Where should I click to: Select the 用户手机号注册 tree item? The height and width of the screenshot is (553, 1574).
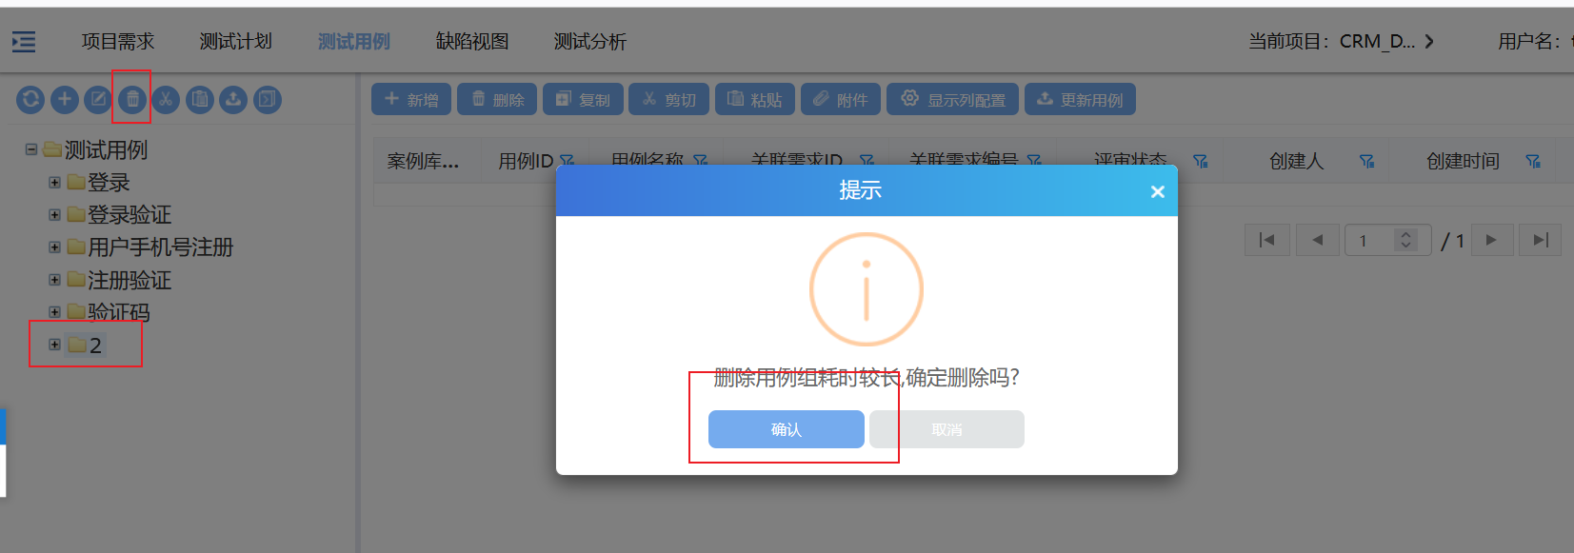pos(161,247)
